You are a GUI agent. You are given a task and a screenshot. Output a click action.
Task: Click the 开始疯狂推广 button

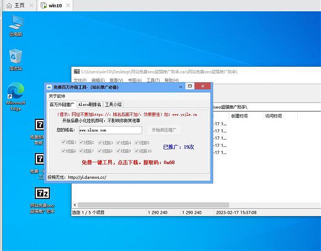164,130
